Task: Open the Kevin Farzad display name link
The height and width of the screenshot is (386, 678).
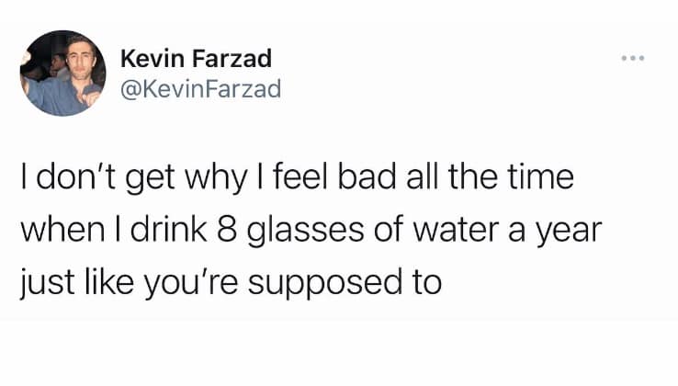Action: coord(196,60)
